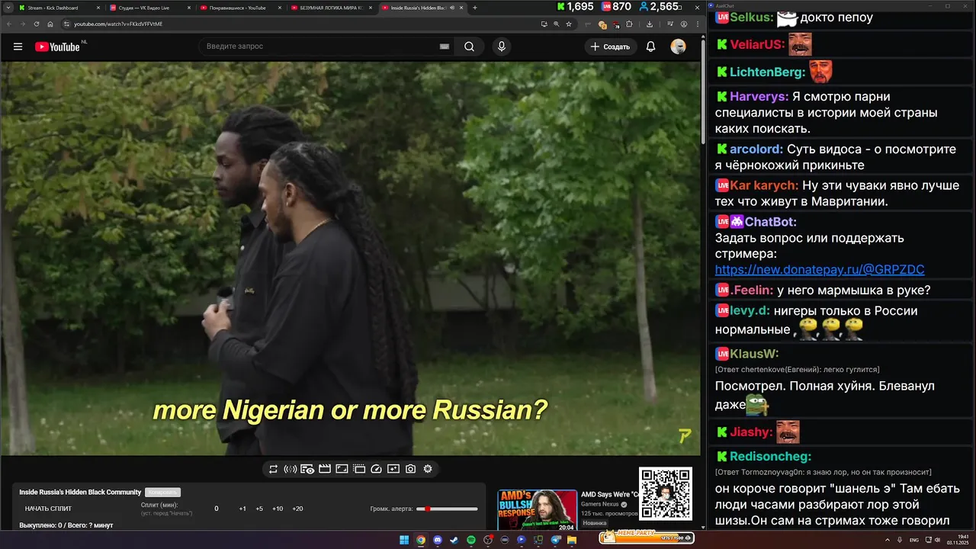Screen dimensions: 976x549
Task: Start voice search with the microphone icon
Action: tap(502, 47)
